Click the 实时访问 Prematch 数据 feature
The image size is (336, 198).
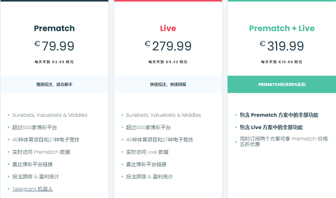[41, 152]
